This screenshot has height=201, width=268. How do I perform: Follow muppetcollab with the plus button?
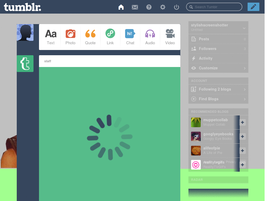[x=242, y=122]
